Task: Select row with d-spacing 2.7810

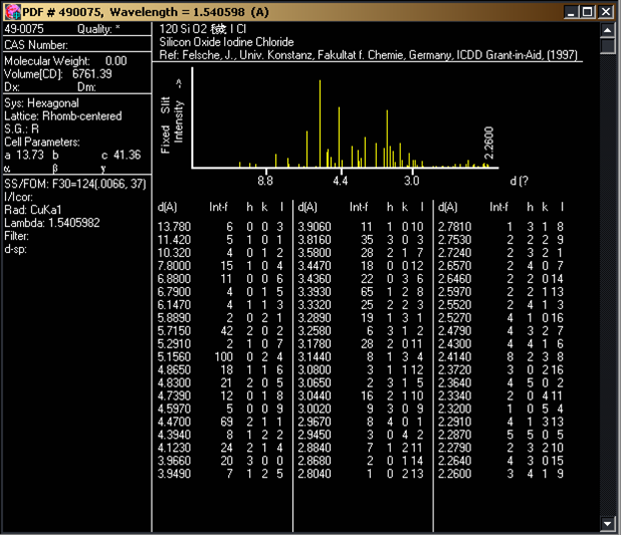Action: (x=501, y=227)
